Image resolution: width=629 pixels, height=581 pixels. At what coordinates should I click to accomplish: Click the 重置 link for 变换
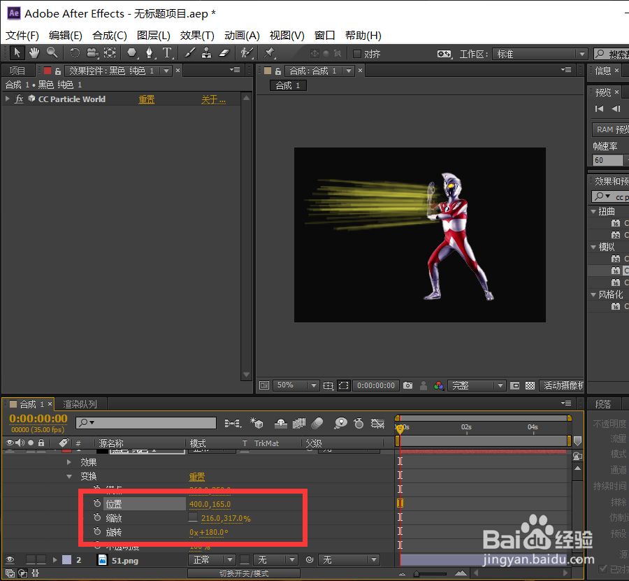(x=197, y=477)
